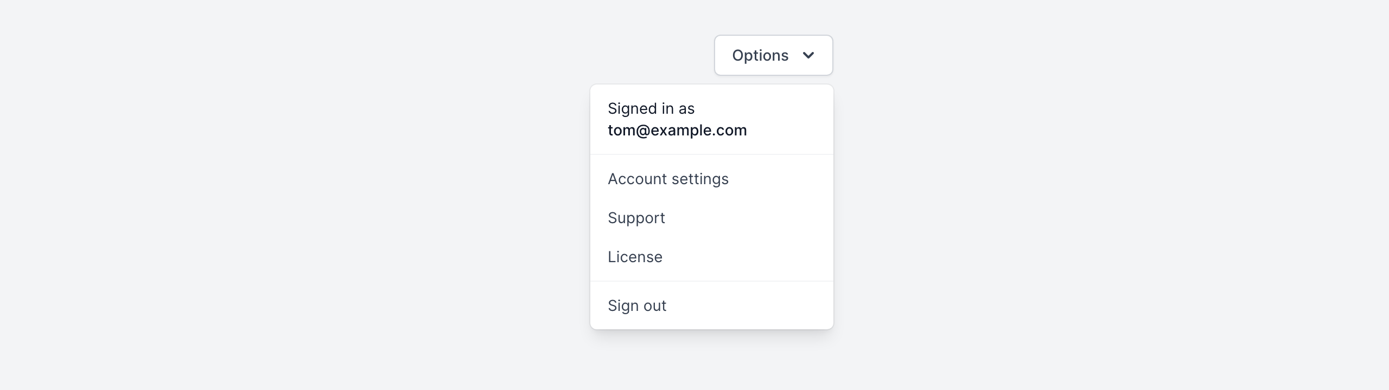Viewport: 1389px width, 390px height.
Task: Toggle the dropdown with the down-chevron icon
Action: click(x=808, y=55)
